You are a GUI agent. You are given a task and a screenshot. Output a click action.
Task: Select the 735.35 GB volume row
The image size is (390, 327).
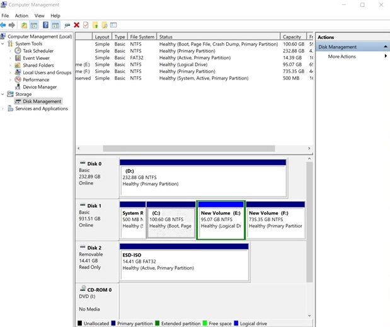coord(194,71)
